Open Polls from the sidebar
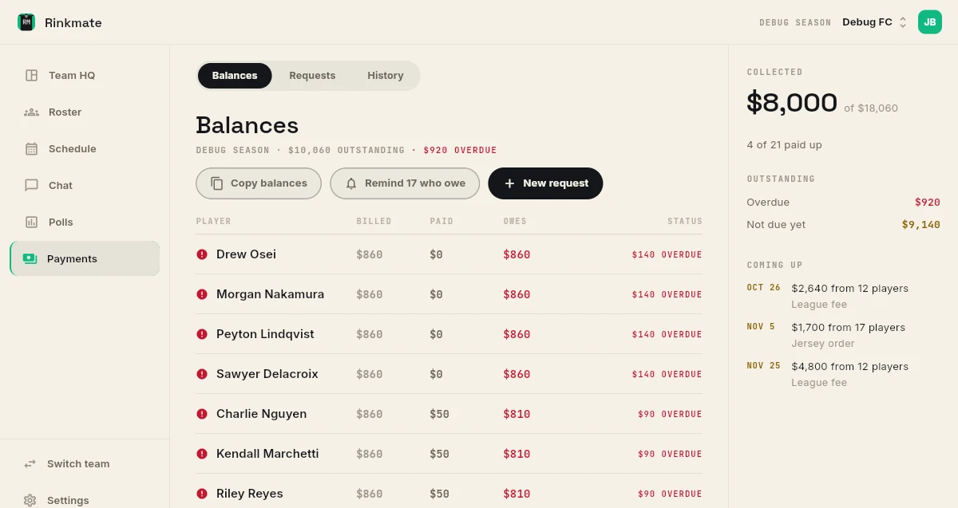 point(85,222)
